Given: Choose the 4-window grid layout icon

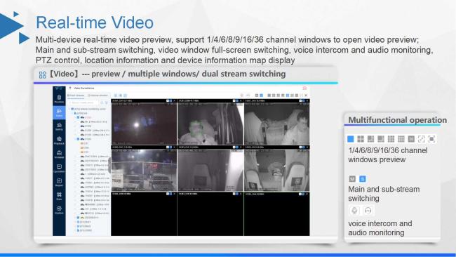Looking at the screenshot, I should [x=361, y=139].
